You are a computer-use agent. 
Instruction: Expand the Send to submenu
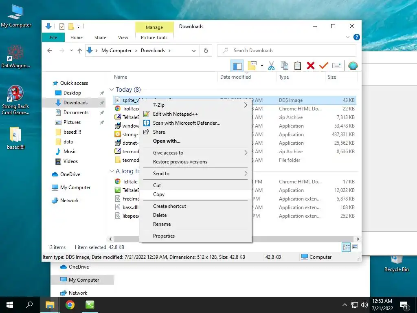point(196,174)
